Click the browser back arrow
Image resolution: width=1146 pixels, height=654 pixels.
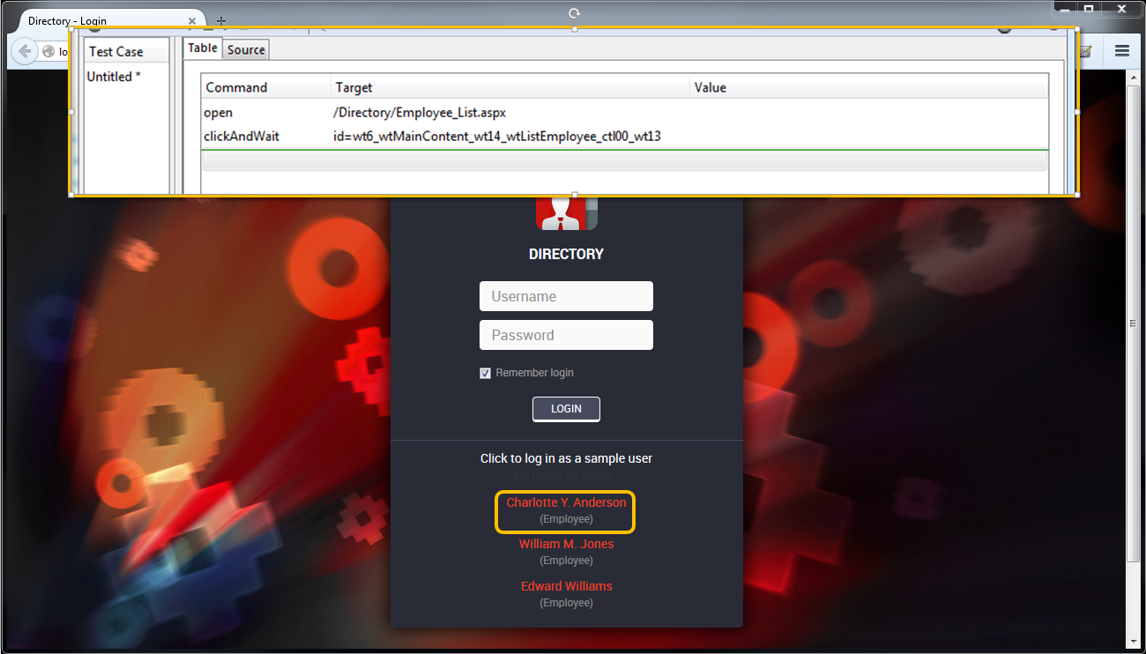(x=25, y=50)
